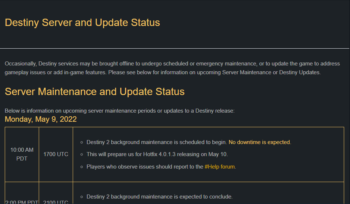Click the '2100 UTC' table cell
The width and height of the screenshot is (350, 204).
click(56, 201)
